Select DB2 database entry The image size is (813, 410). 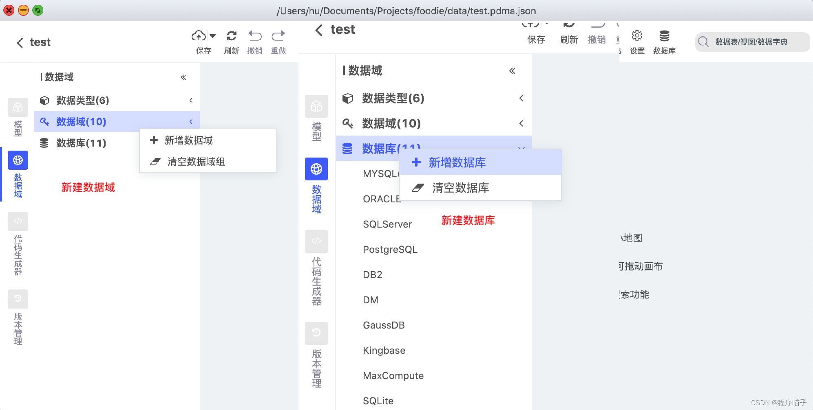pyautogui.click(x=373, y=275)
